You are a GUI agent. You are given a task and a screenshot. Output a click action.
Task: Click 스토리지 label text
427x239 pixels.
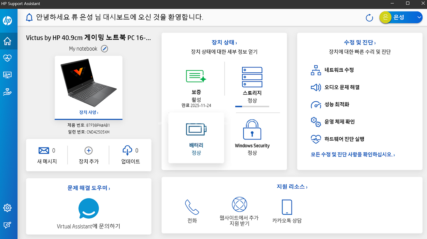252,93
